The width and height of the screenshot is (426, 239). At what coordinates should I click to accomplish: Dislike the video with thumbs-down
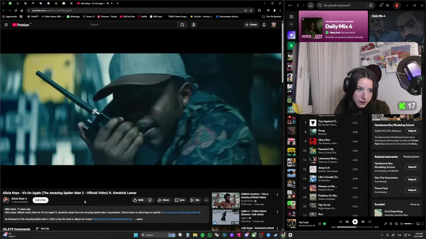click(150, 200)
